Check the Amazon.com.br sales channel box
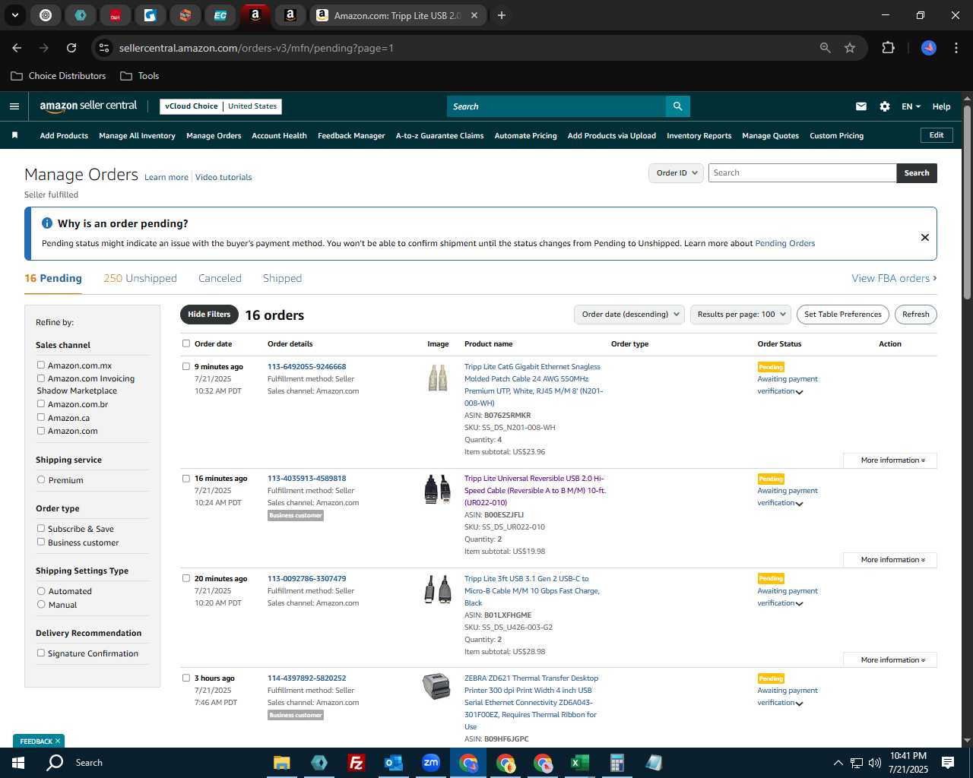Screen dimensions: 973x778 point(41,403)
